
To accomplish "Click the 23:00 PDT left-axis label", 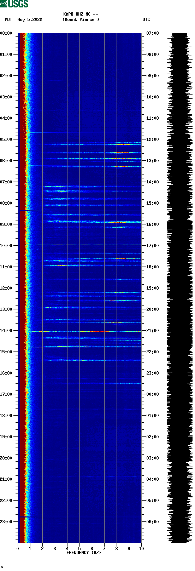I will tap(6, 522).
